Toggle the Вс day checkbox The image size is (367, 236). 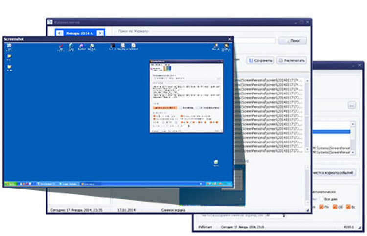348,207
